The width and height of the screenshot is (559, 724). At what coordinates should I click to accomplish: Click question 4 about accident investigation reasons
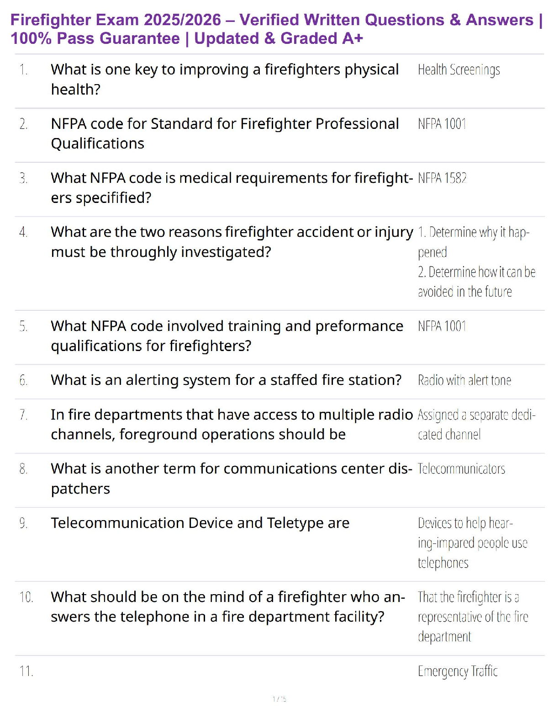point(232,242)
